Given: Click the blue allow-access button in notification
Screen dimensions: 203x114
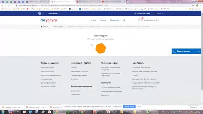Looking at the screenshot, I should click(129, 107).
